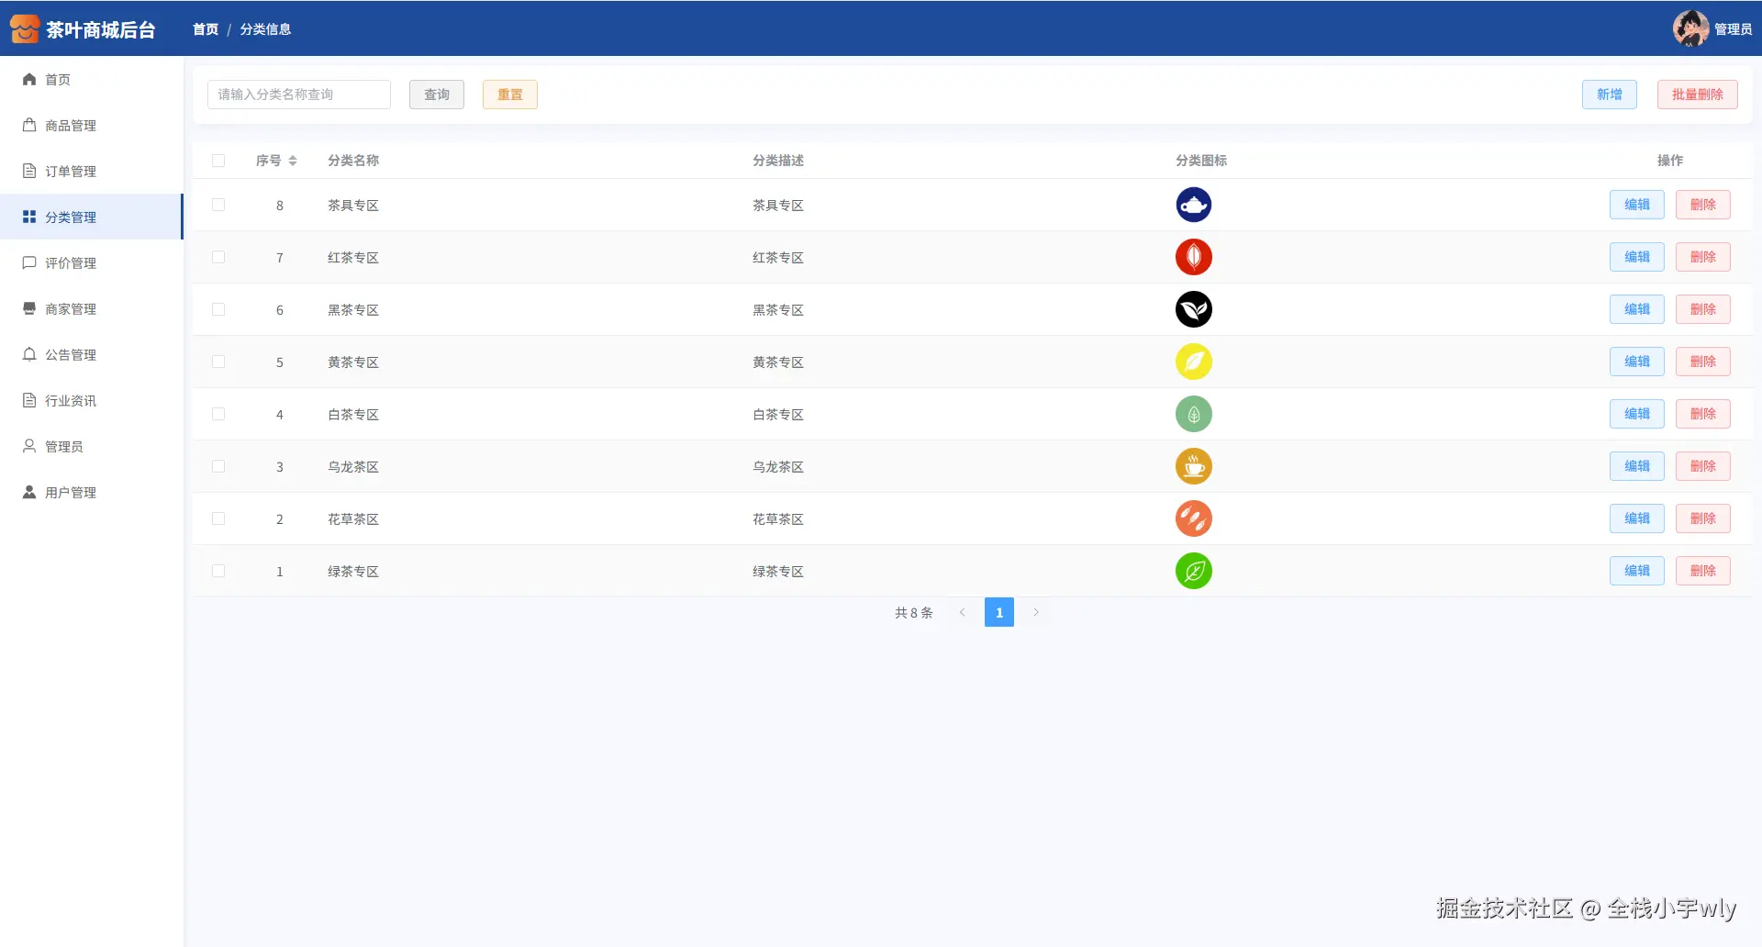Click the 新增 add button

[x=1610, y=95]
